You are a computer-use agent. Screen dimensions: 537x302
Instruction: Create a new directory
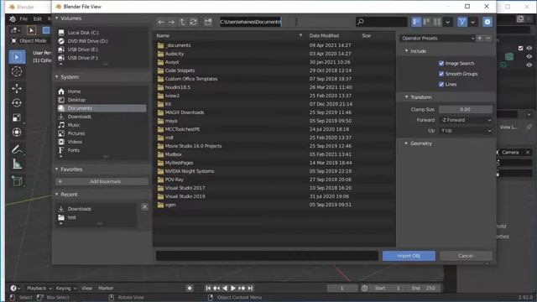point(208,22)
